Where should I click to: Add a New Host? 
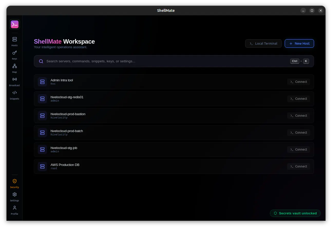299,44
